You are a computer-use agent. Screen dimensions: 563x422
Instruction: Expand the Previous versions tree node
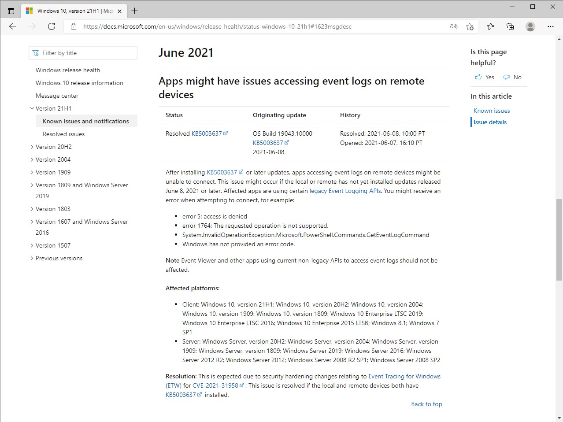click(32, 258)
